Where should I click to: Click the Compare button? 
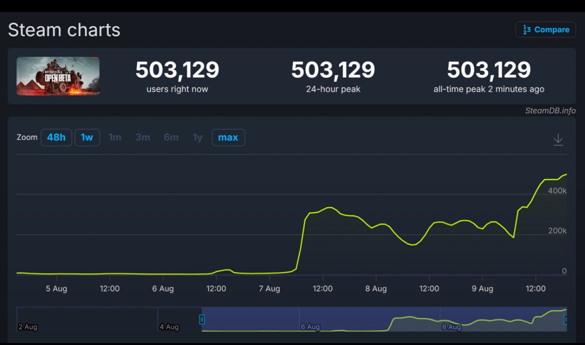click(545, 30)
